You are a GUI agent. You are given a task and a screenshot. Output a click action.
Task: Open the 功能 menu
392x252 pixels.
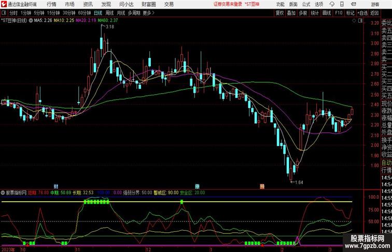click(280, 4)
